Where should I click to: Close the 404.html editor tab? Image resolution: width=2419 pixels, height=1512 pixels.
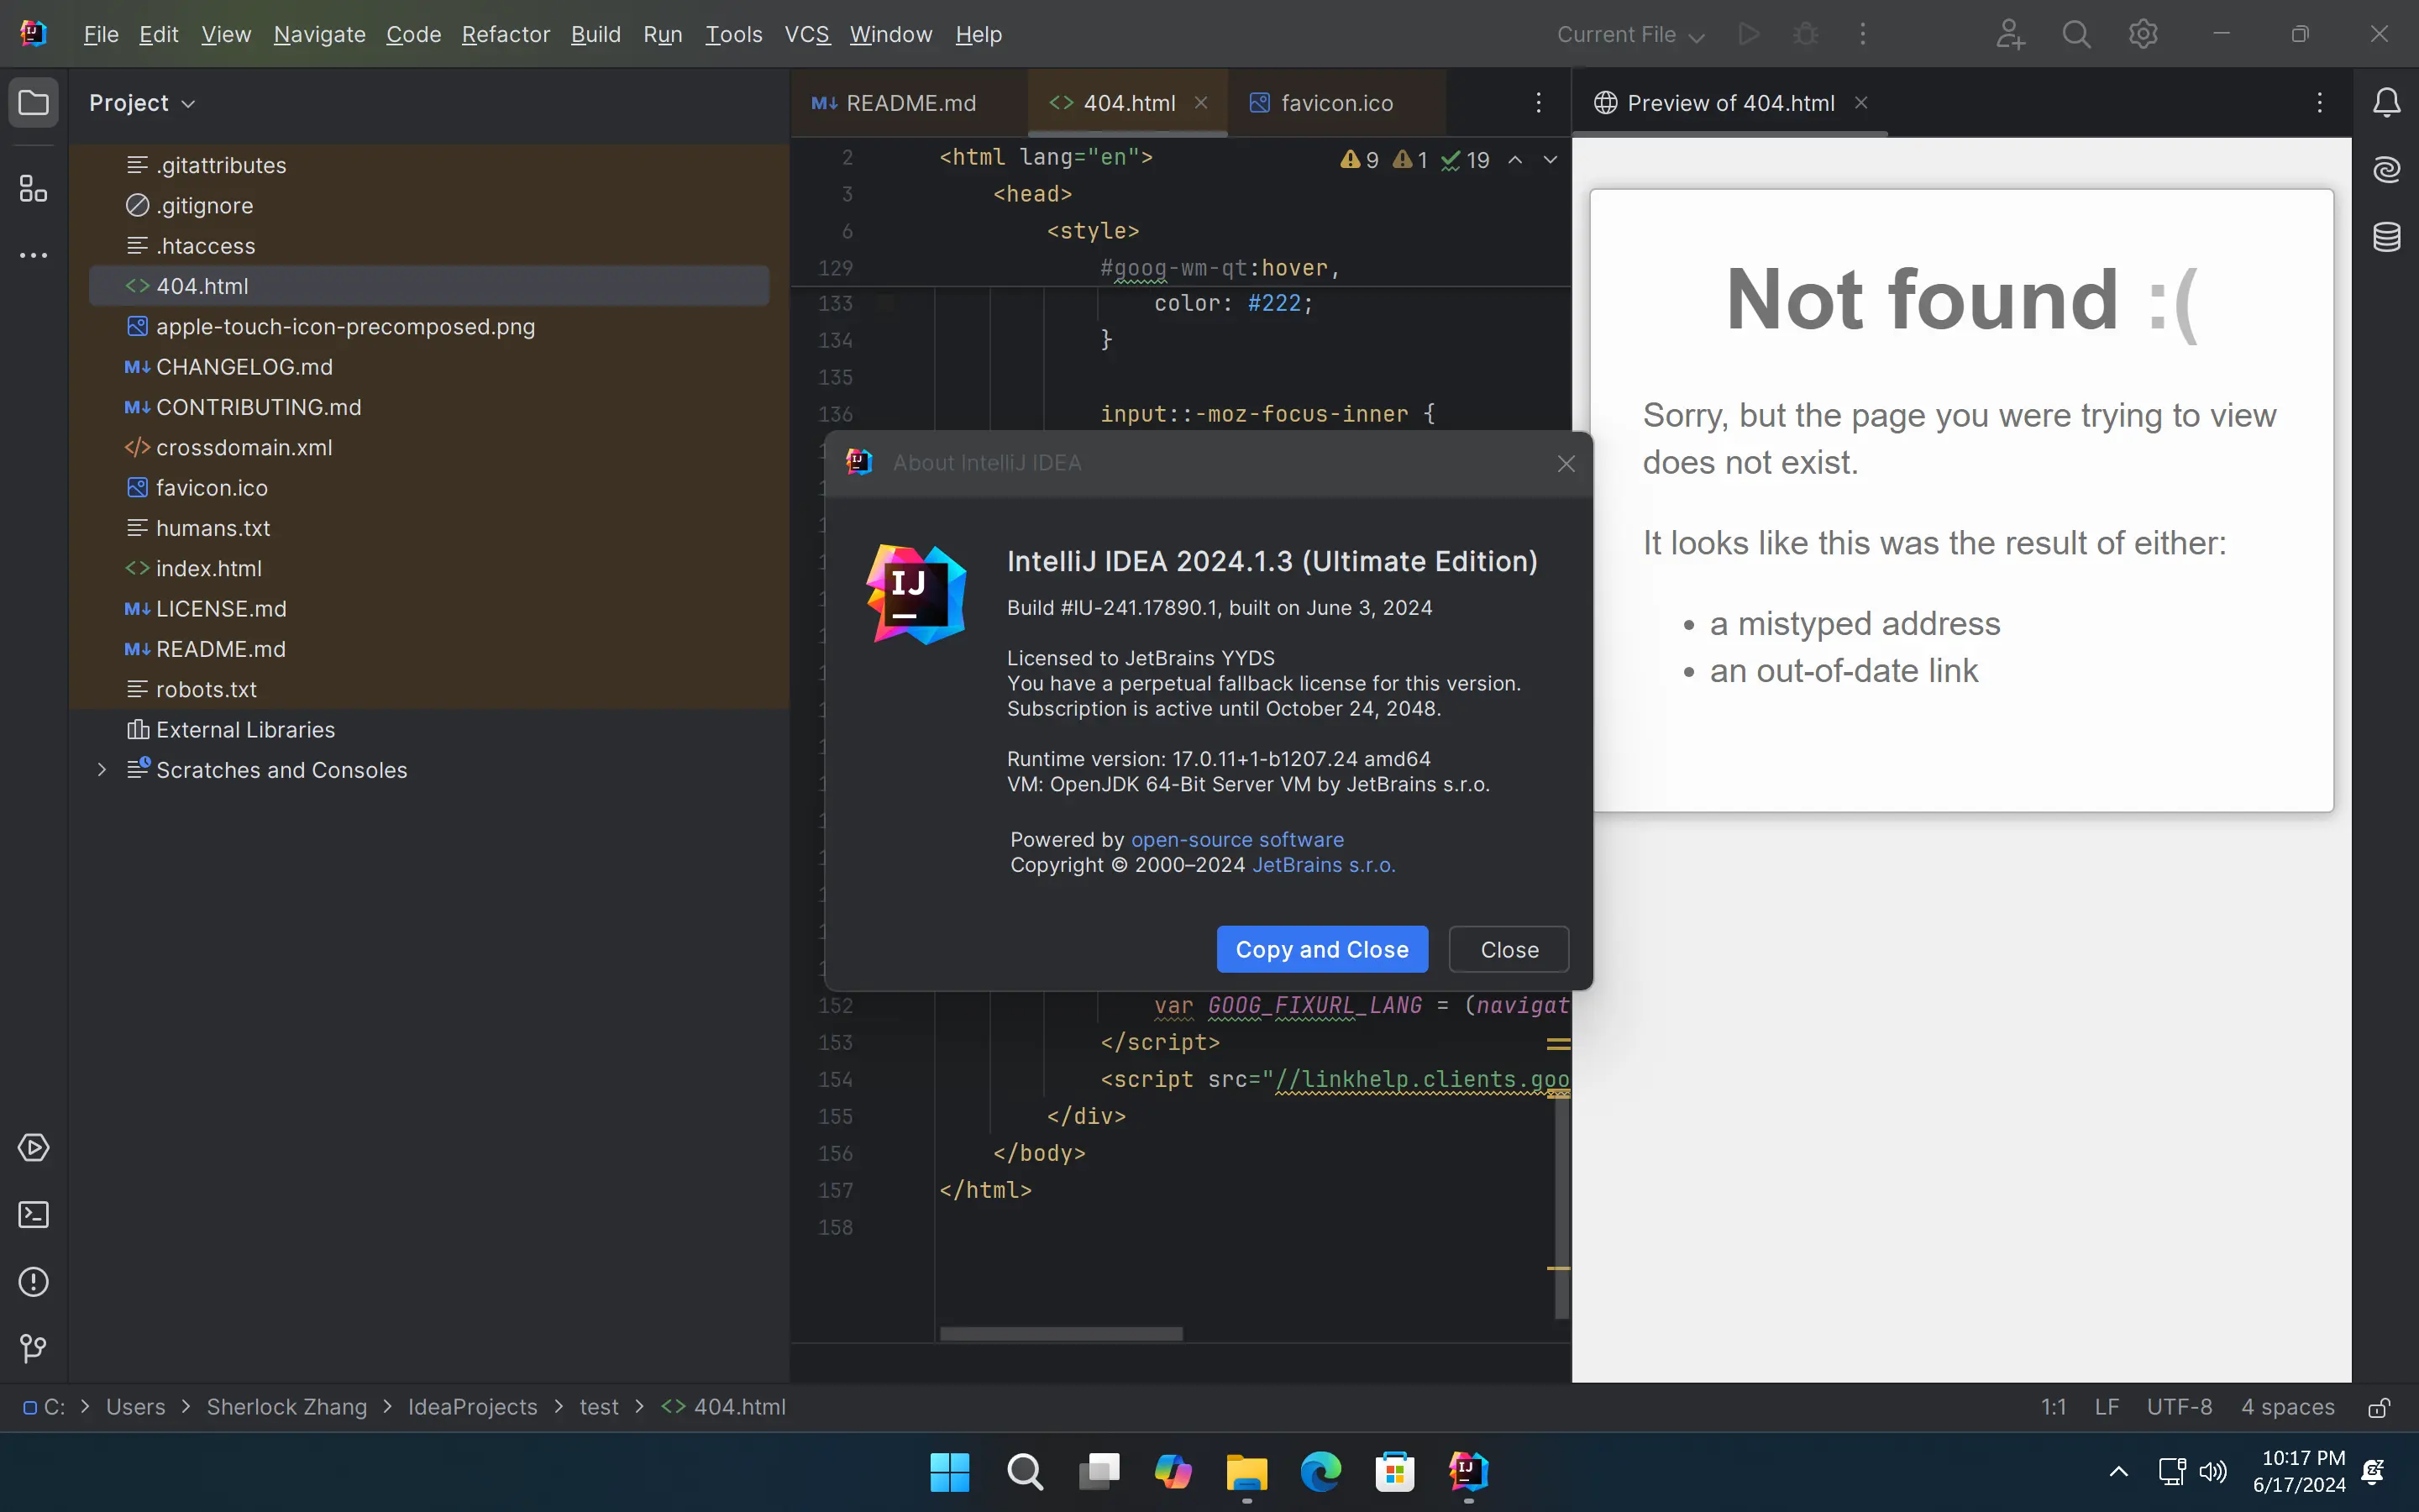(1200, 102)
